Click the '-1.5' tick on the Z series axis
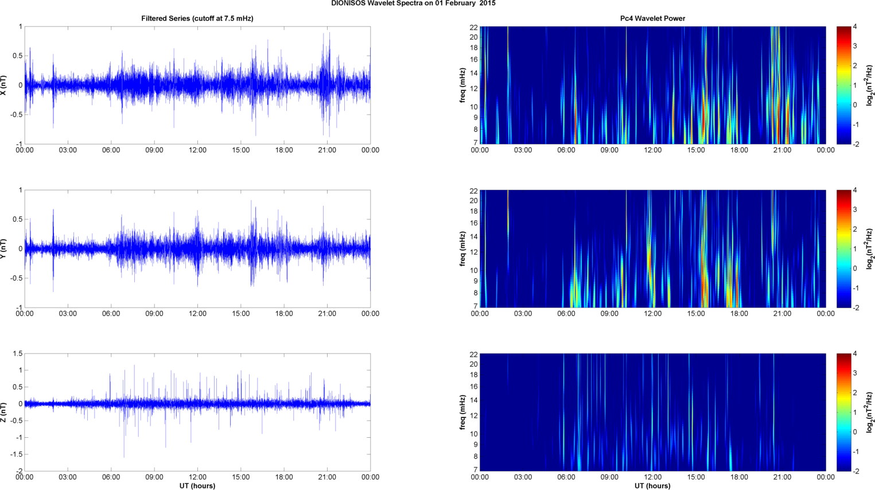The width and height of the screenshot is (875, 490). click(x=16, y=454)
